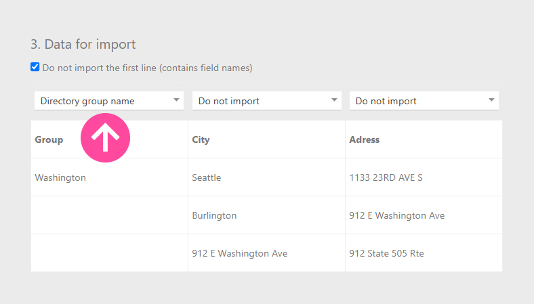Screen dimensions: 534x304
Task: Click '912 E Washington Ave' in the City column
Action: click(x=239, y=253)
